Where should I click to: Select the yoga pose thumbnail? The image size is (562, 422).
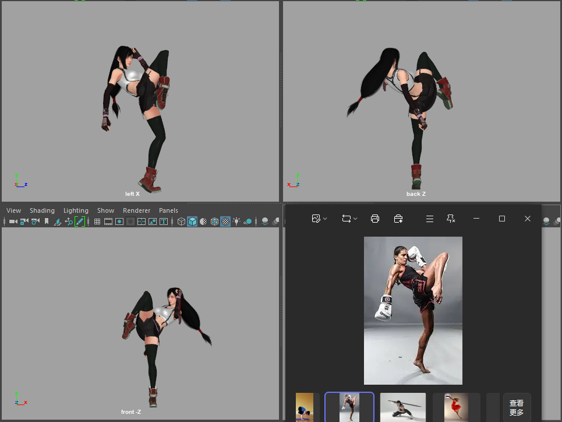coord(305,407)
